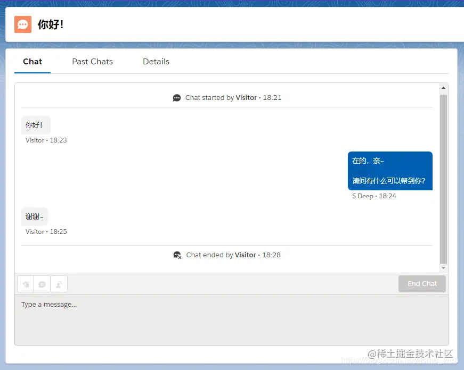464x370 pixels.
Task: Click the orange chat icon beside 你好!
Action: point(23,24)
